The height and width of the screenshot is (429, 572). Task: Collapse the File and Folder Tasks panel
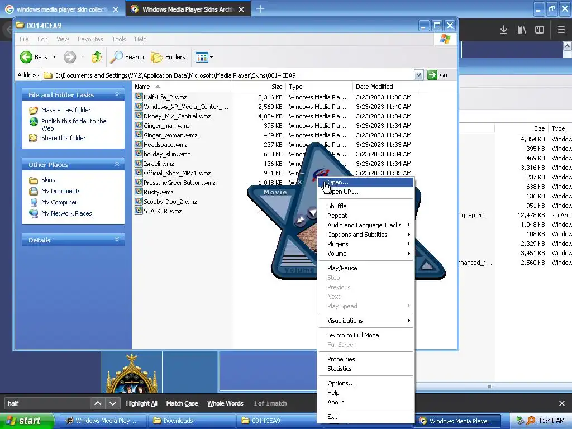117,94
